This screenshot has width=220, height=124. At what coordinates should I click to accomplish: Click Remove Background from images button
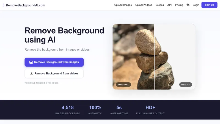click(x=54, y=62)
